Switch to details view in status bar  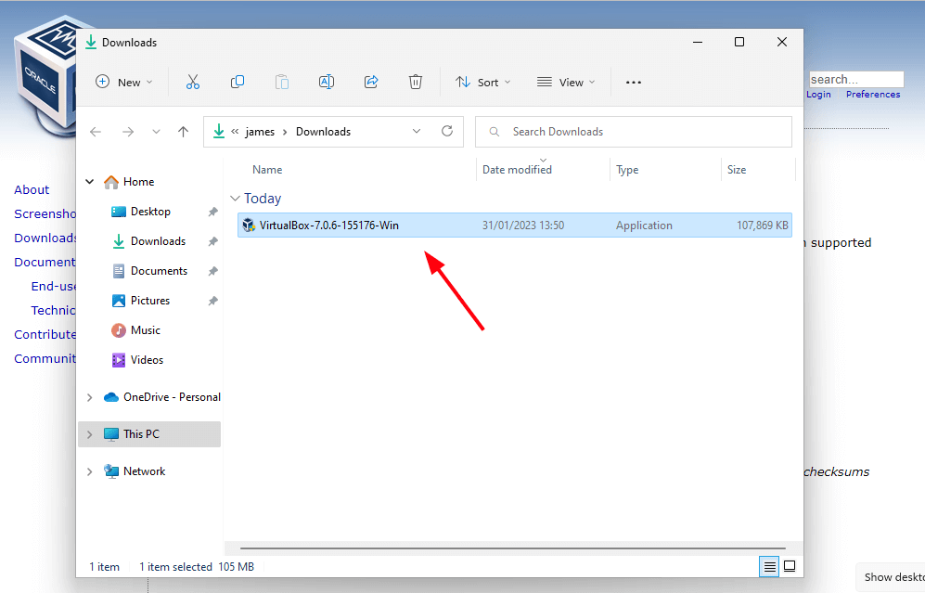[x=769, y=566]
